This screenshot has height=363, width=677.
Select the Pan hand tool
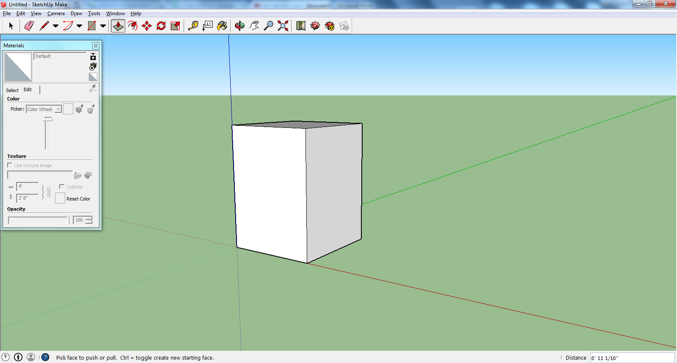click(x=254, y=26)
